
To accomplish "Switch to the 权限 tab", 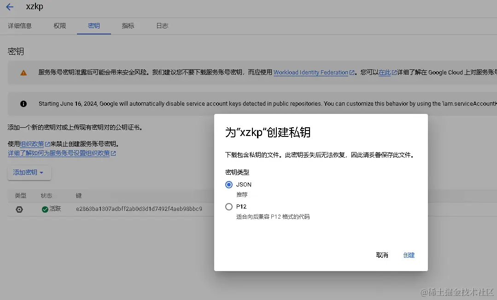I will (60, 26).
